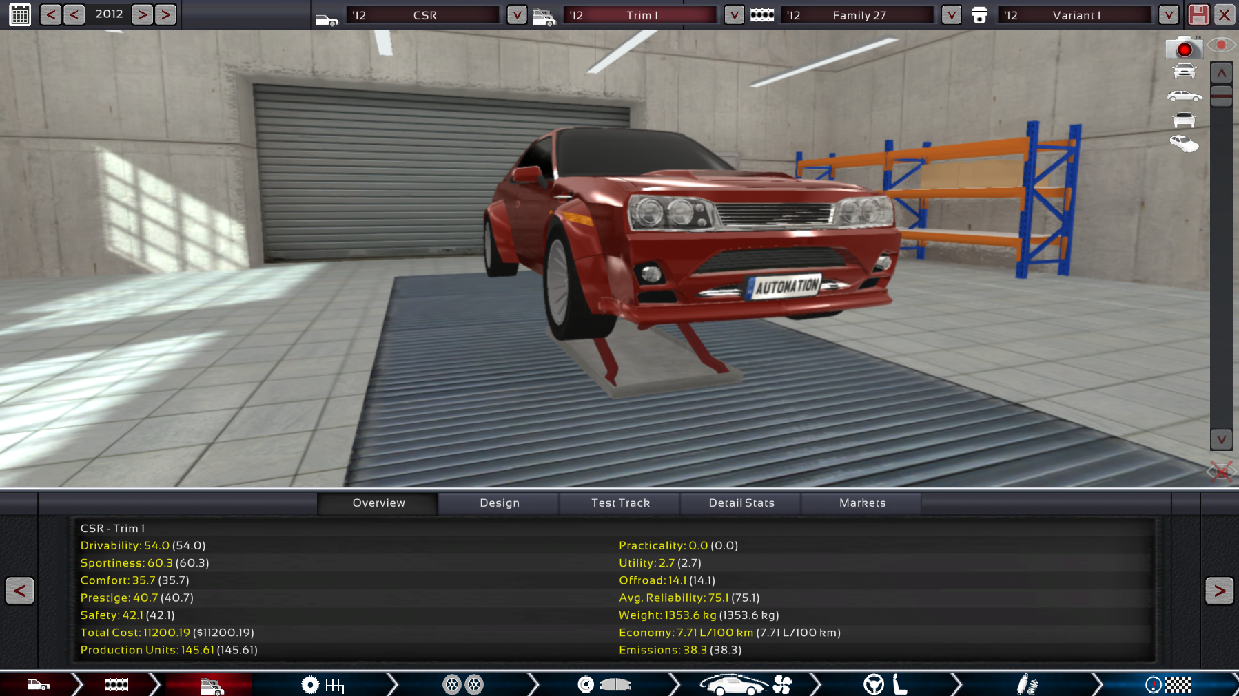Click the Weight: 1353.6 kg stat
Image resolution: width=1239 pixels, height=696 pixels.
click(699, 615)
